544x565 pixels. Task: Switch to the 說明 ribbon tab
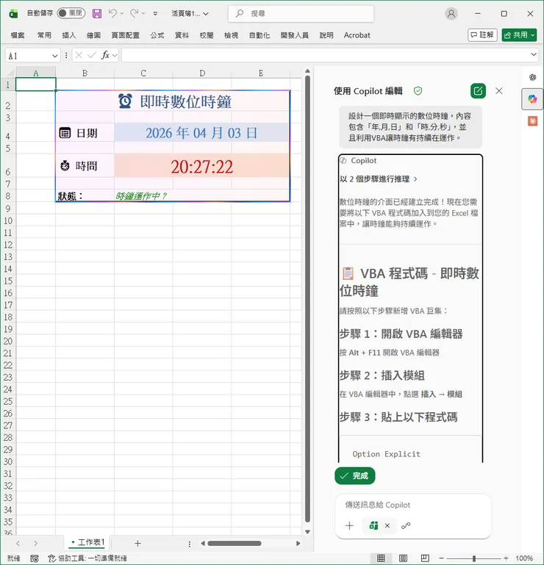click(x=326, y=35)
